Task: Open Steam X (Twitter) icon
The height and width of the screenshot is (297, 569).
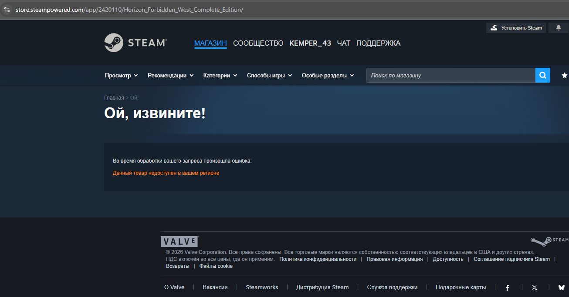Action: 535,287
